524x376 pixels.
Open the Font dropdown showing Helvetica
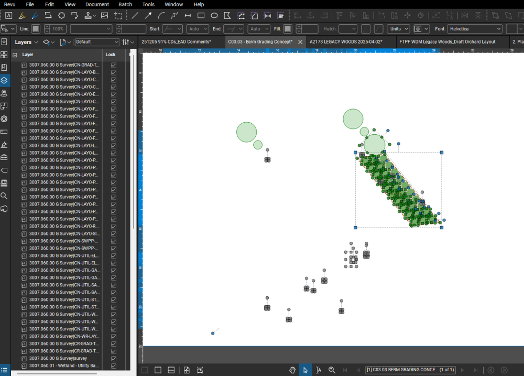[x=475, y=29]
